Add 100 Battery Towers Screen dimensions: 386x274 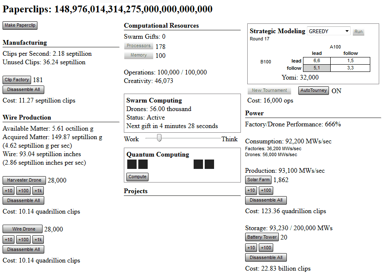click(x=266, y=248)
